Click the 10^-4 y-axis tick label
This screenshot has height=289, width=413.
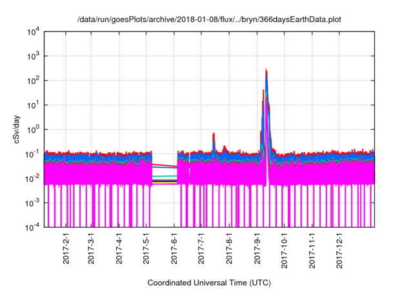pos(33,227)
